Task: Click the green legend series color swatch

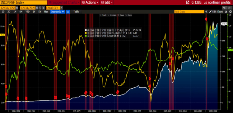Action: point(86,36)
